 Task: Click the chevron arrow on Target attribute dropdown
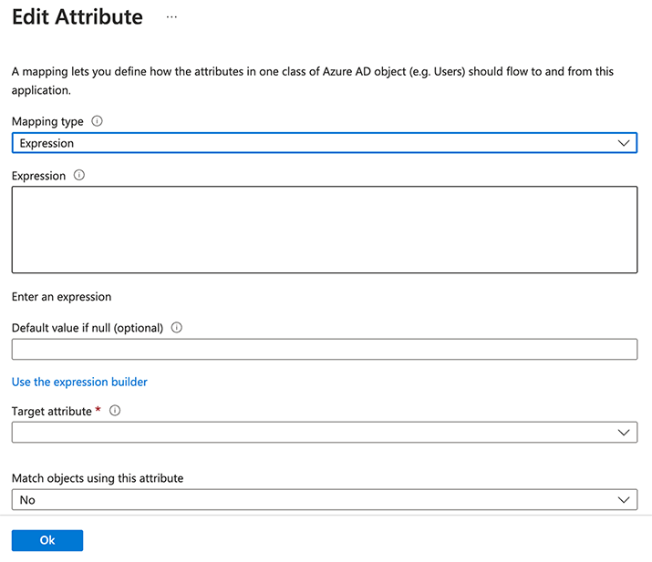tap(624, 433)
